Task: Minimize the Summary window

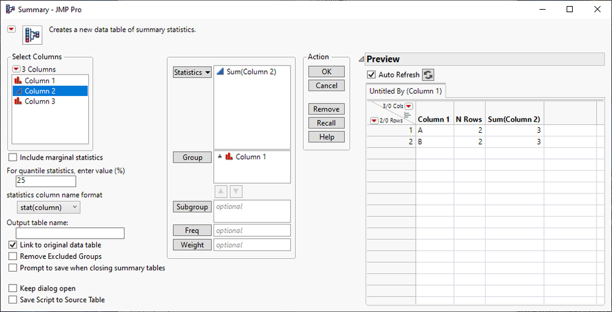Action: tap(542, 9)
